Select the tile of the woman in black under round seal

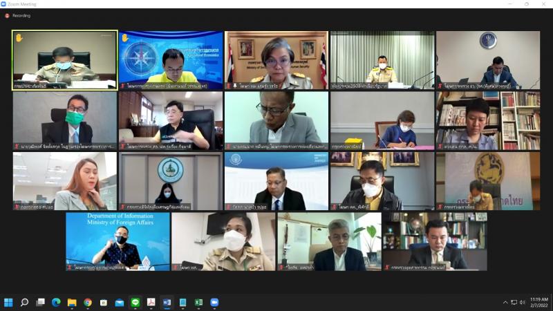[171, 181]
